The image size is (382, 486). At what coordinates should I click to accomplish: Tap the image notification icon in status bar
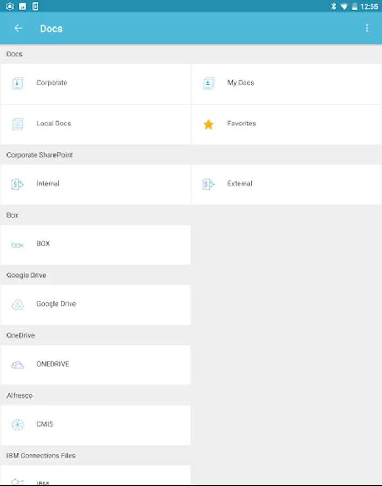tap(23, 6)
